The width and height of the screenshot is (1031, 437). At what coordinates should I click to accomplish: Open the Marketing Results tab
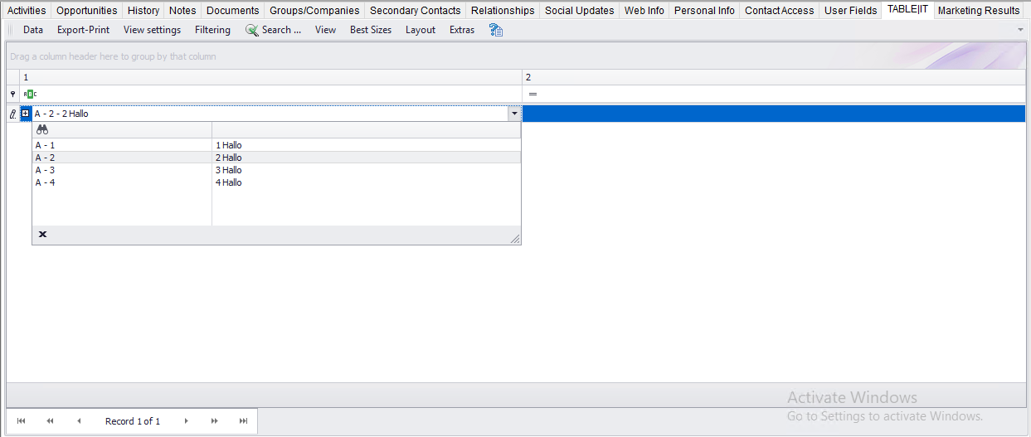click(979, 10)
